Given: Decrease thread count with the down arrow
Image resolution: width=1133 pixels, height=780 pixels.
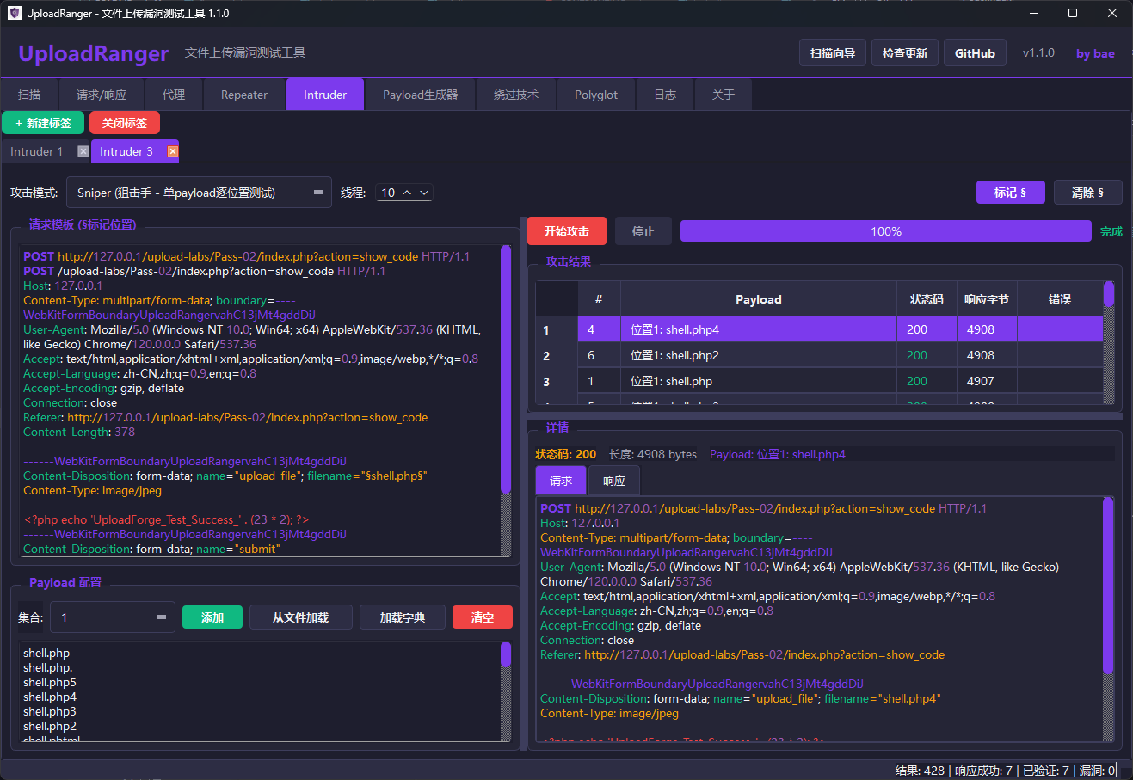Looking at the screenshot, I should coord(424,193).
